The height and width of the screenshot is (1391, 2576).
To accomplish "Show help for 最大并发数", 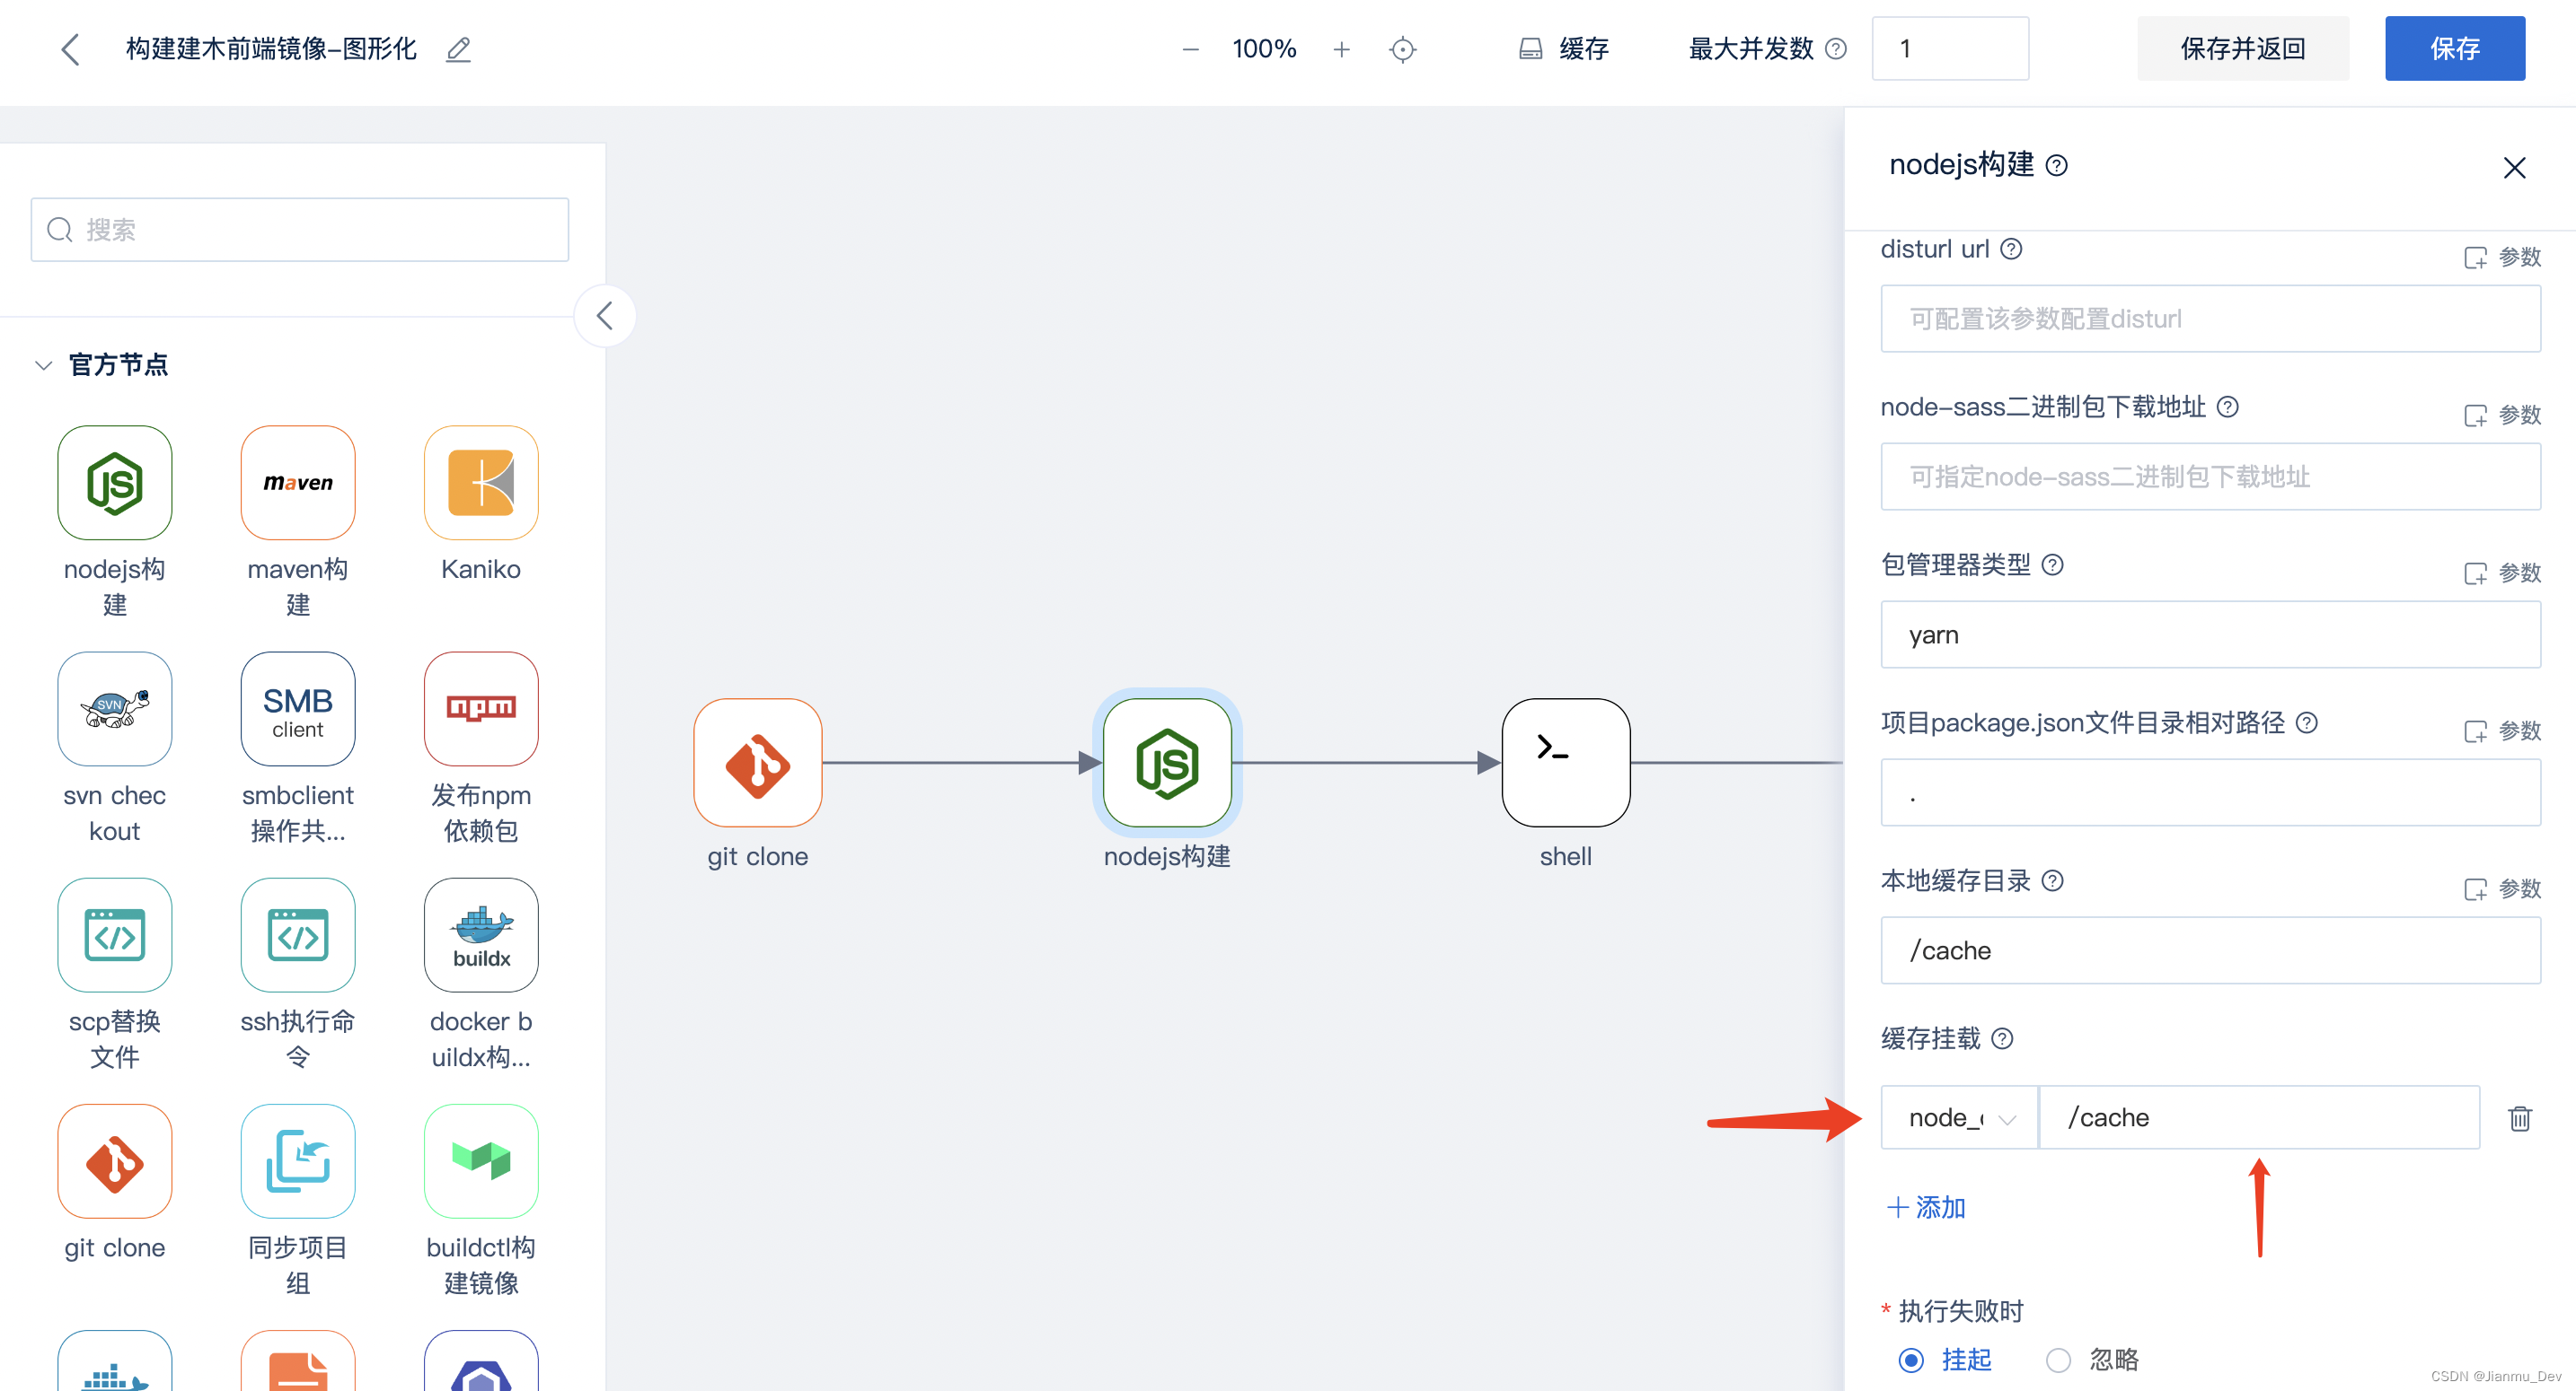I will coord(1836,49).
